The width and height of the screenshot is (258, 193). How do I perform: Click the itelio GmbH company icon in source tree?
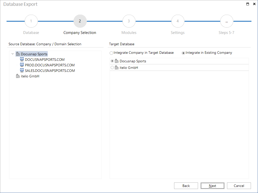pyautogui.click(x=18, y=76)
